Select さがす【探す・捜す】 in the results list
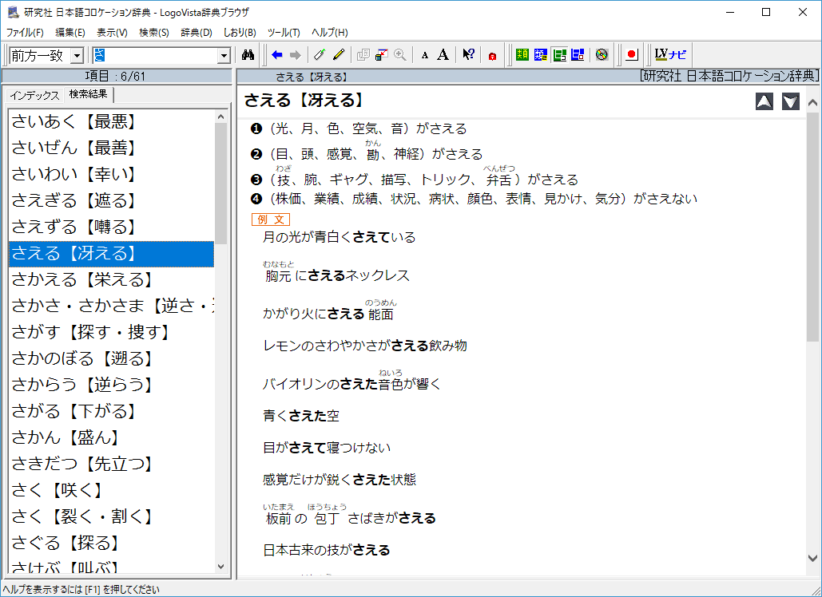The width and height of the screenshot is (822, 597). click(111, 332)
